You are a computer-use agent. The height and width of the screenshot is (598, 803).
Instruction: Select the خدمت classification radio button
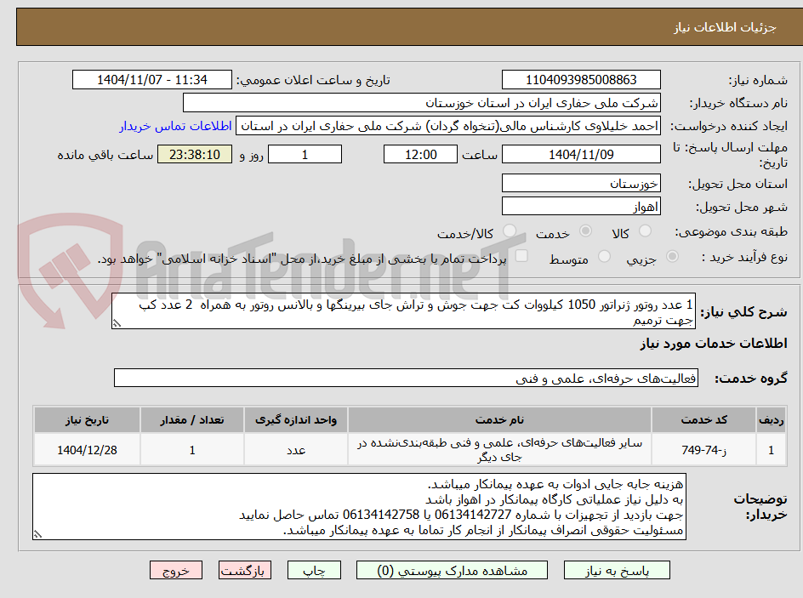click(586, 230)
